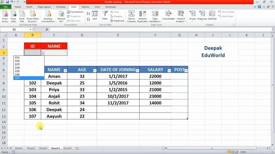Open Text to Columns

pos(131,16)
